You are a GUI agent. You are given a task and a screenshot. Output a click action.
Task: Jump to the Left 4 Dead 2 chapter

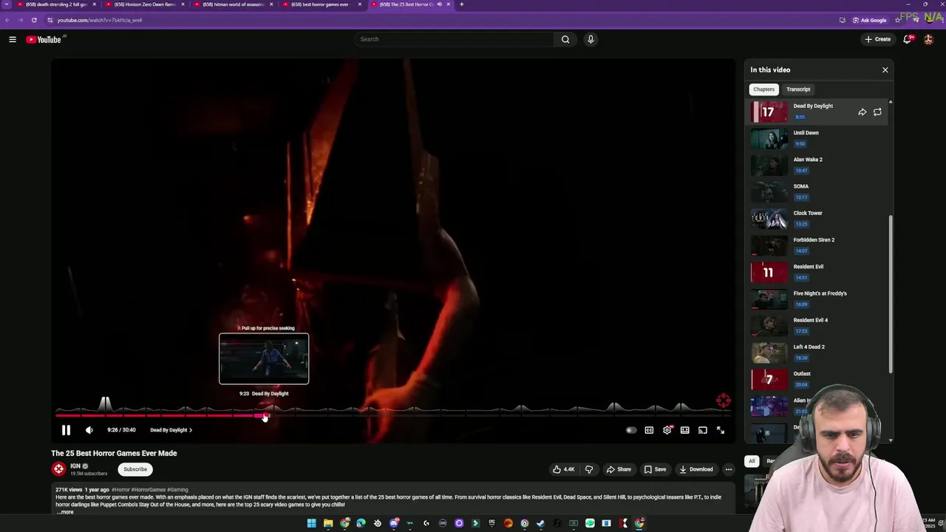pyautogui.click(x=820, y=352)
